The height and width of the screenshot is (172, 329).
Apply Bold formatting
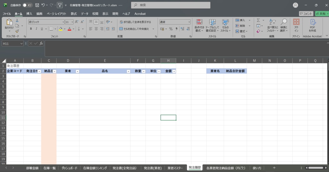coord(31,29)
